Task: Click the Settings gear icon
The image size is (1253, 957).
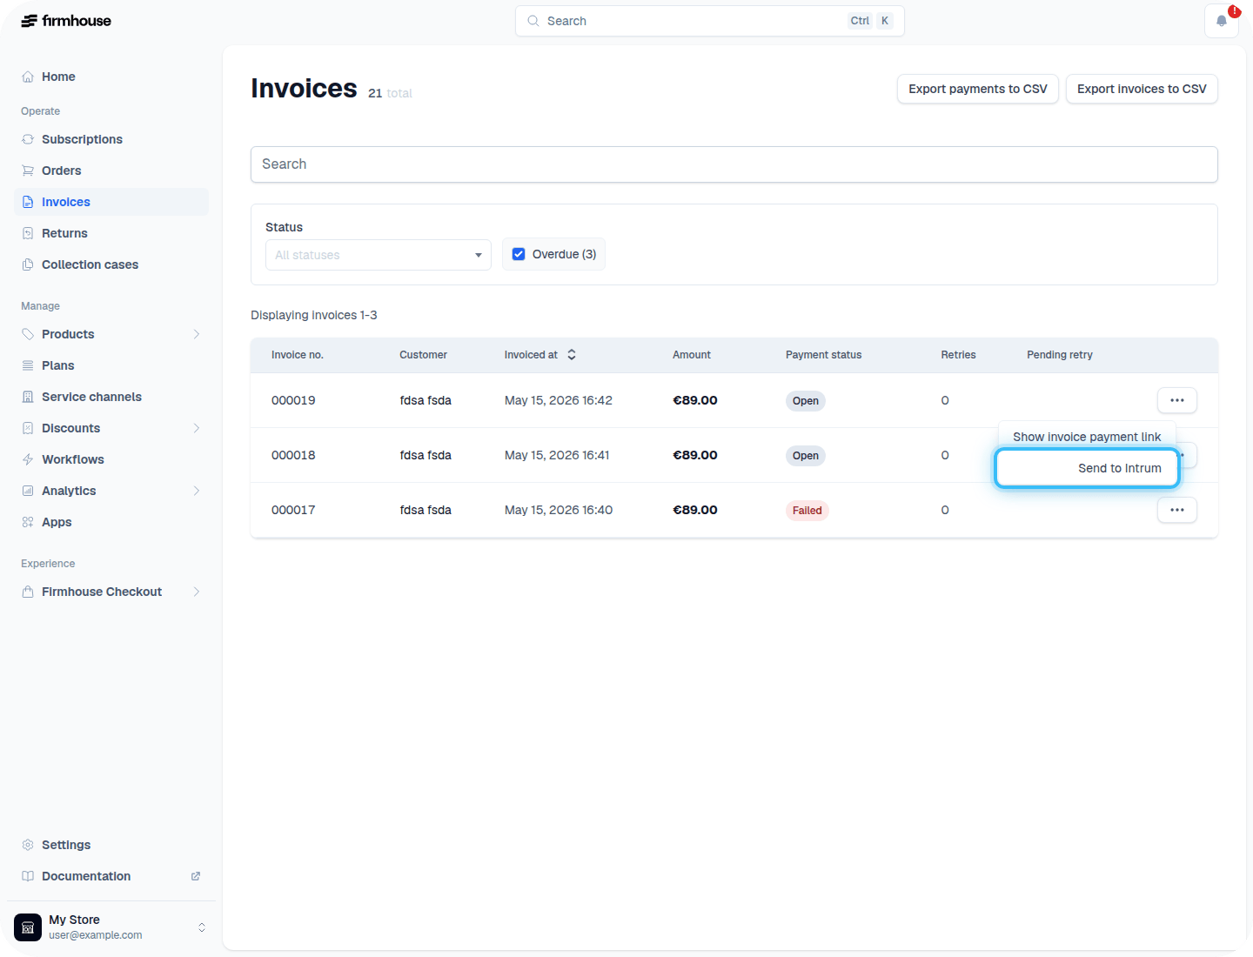Action: 28,845
